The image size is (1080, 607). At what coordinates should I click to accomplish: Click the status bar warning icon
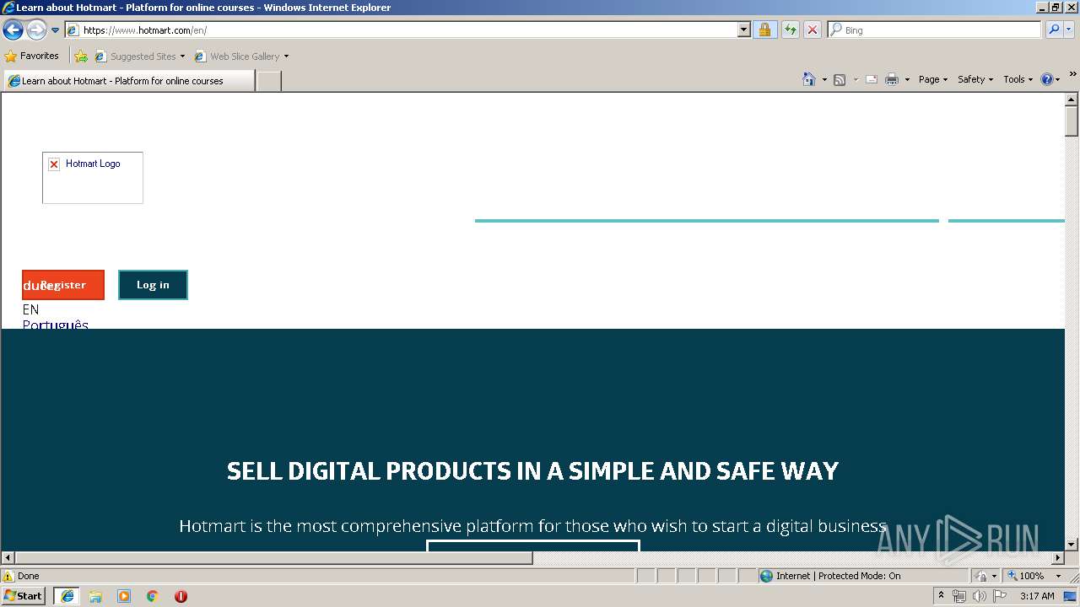(x=8, y=576)
